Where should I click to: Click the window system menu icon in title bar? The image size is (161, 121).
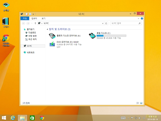[22, 14]
